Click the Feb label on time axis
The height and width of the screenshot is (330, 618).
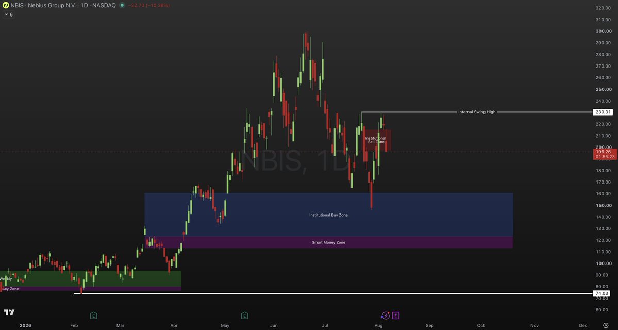(74, 326)
